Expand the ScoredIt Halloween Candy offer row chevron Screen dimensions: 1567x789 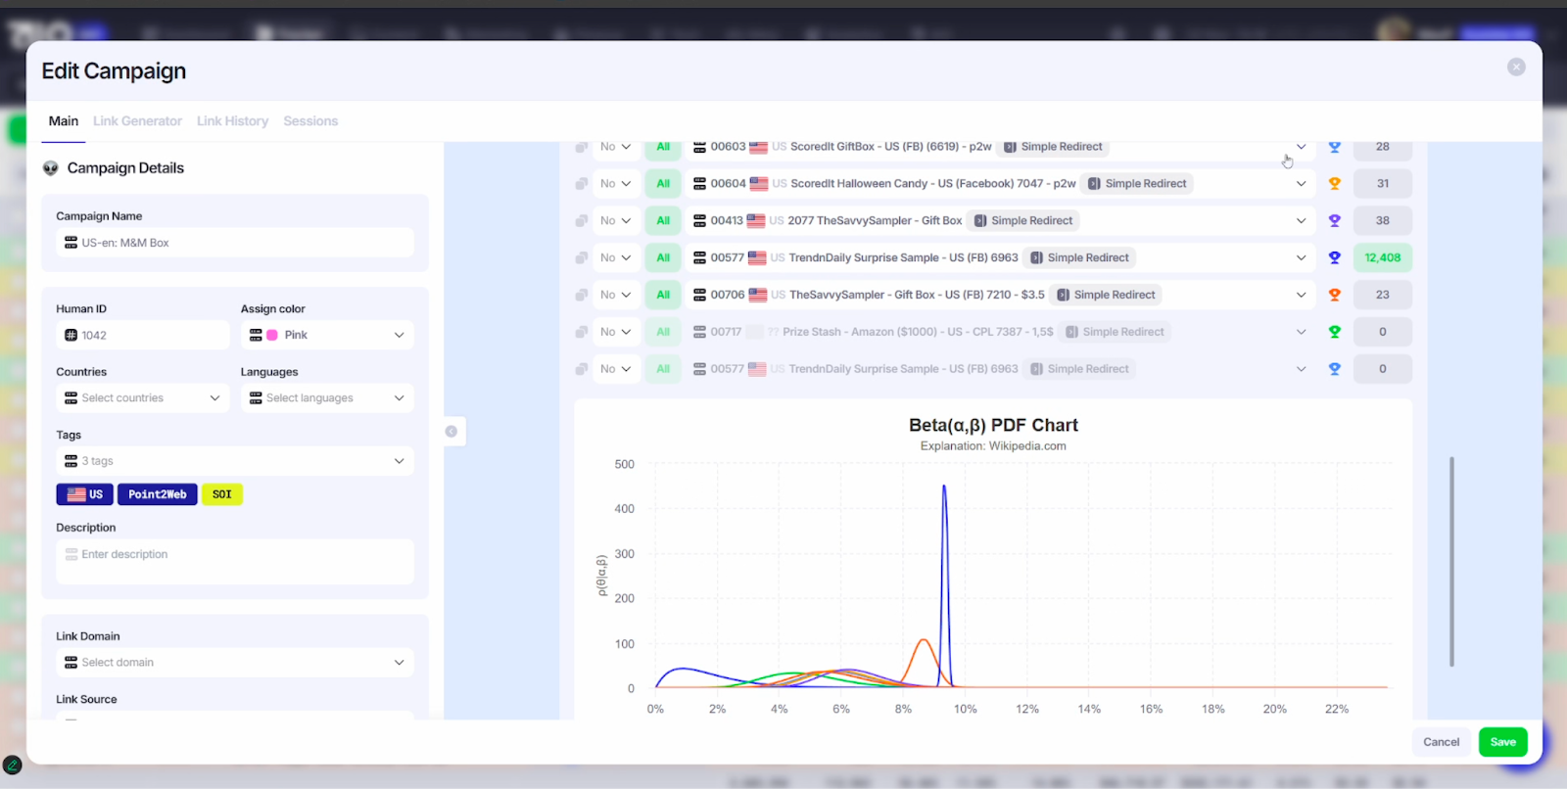[x=1301, y=184]
